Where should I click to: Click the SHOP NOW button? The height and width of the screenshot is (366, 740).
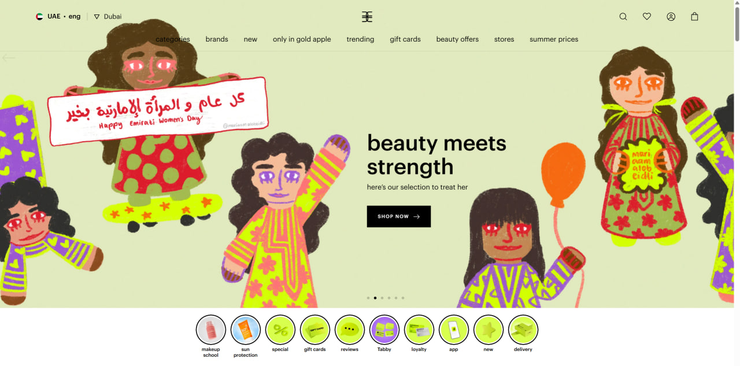tap(399, 216)
